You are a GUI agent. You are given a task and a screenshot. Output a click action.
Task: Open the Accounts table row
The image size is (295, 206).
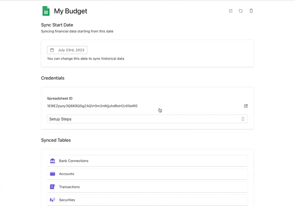point(147,174)
